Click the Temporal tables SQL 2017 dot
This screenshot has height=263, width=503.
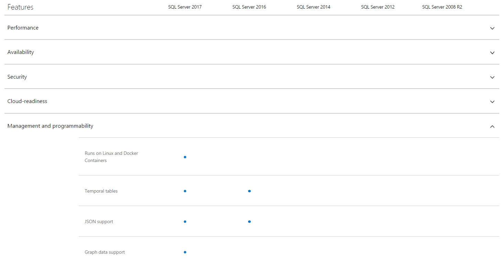point(185,191)
